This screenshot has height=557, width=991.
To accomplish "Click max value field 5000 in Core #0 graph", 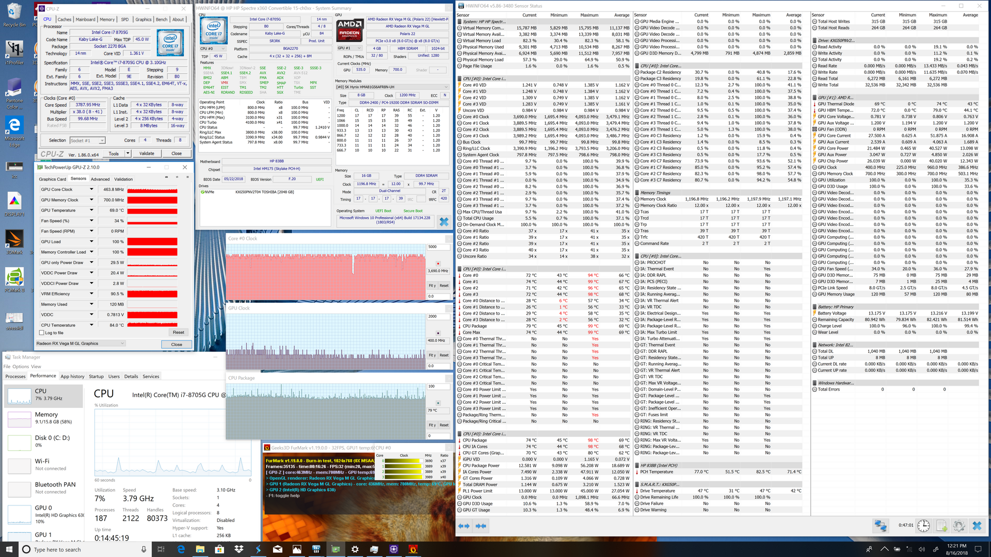I will coord(438,247).
